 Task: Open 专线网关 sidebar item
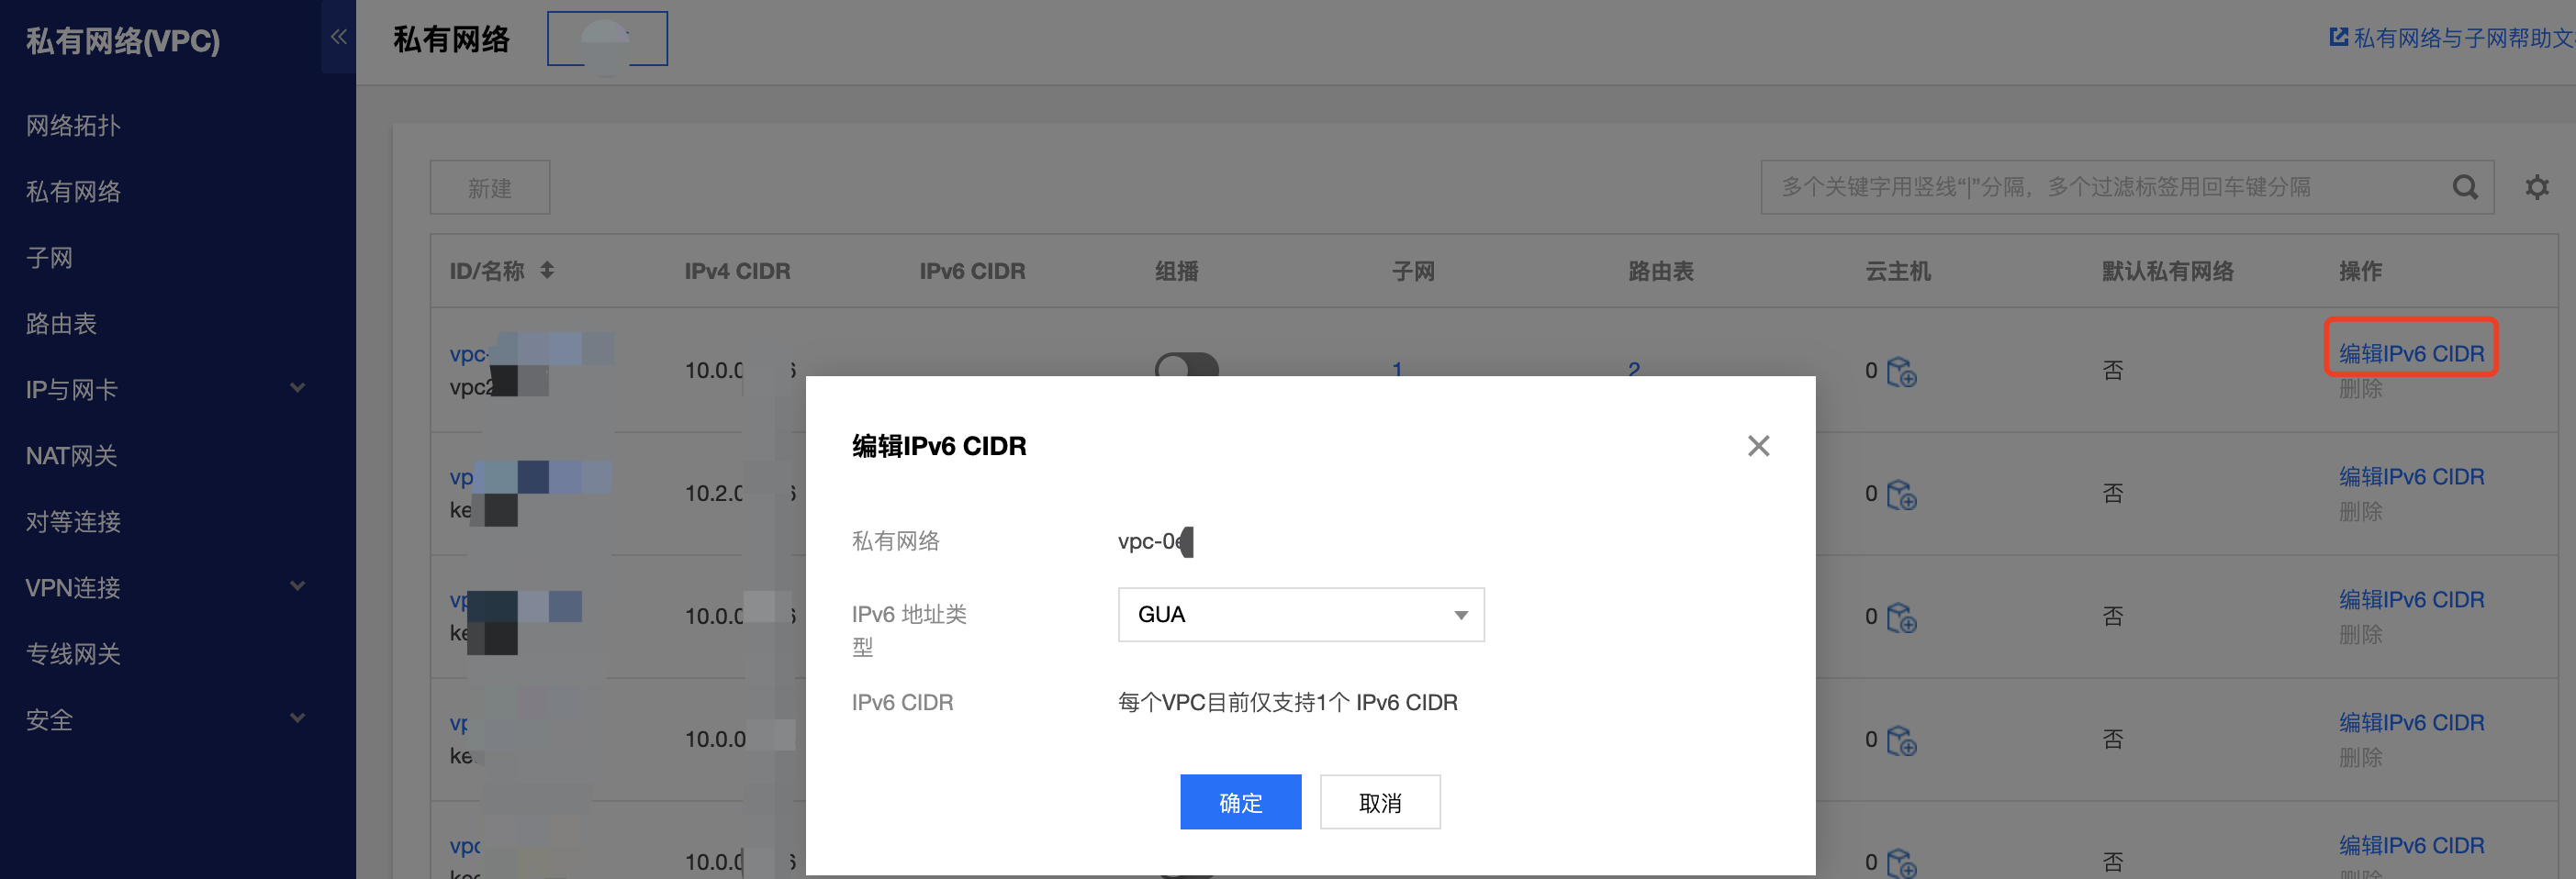[73, 654]
